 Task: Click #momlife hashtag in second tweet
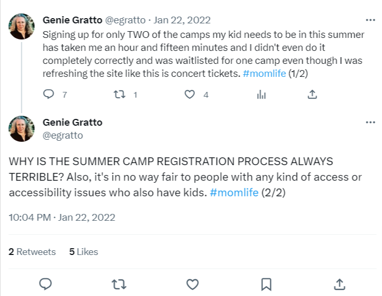coord(234,192)
